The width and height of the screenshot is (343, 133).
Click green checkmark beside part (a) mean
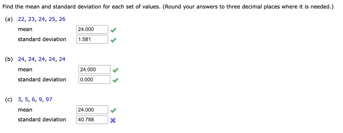[x=113, y=30]
